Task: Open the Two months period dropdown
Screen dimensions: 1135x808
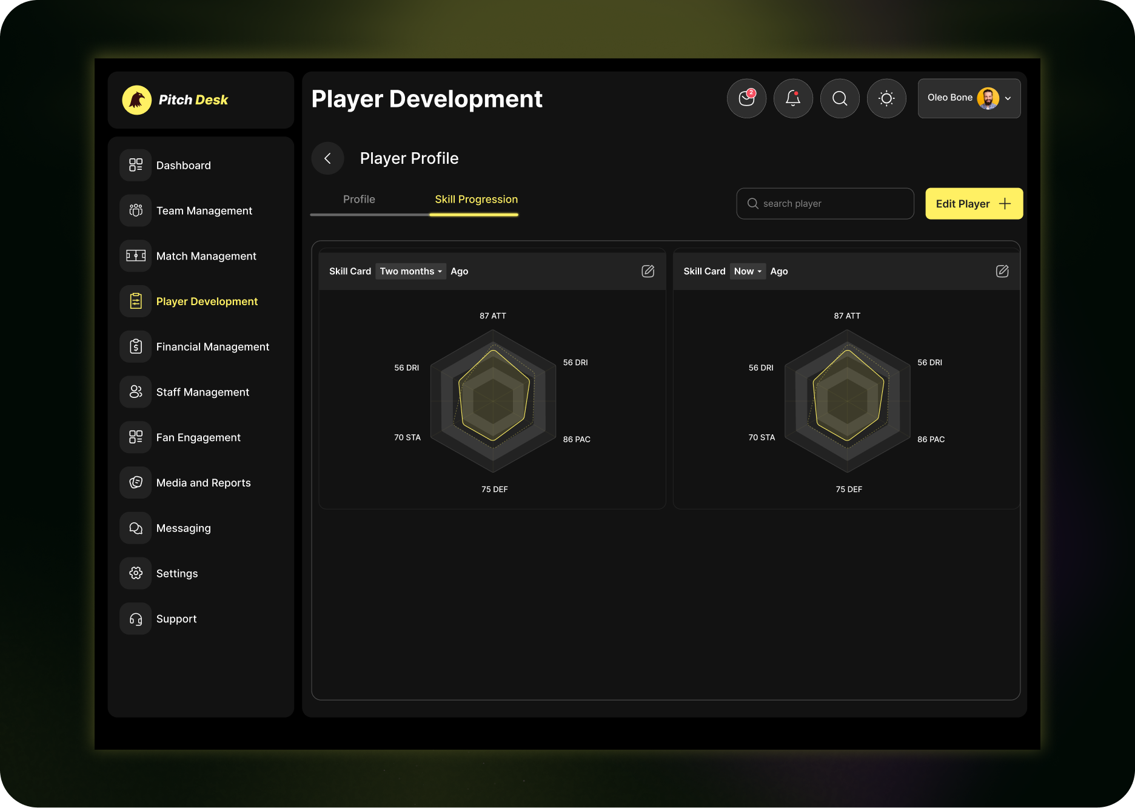Action: tap(411, 271)
